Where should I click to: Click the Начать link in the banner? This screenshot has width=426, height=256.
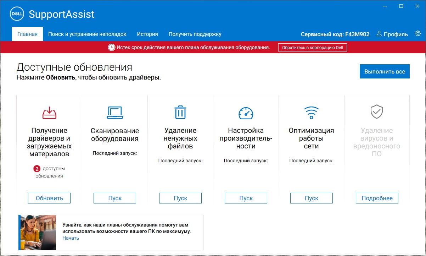[71, 238]
